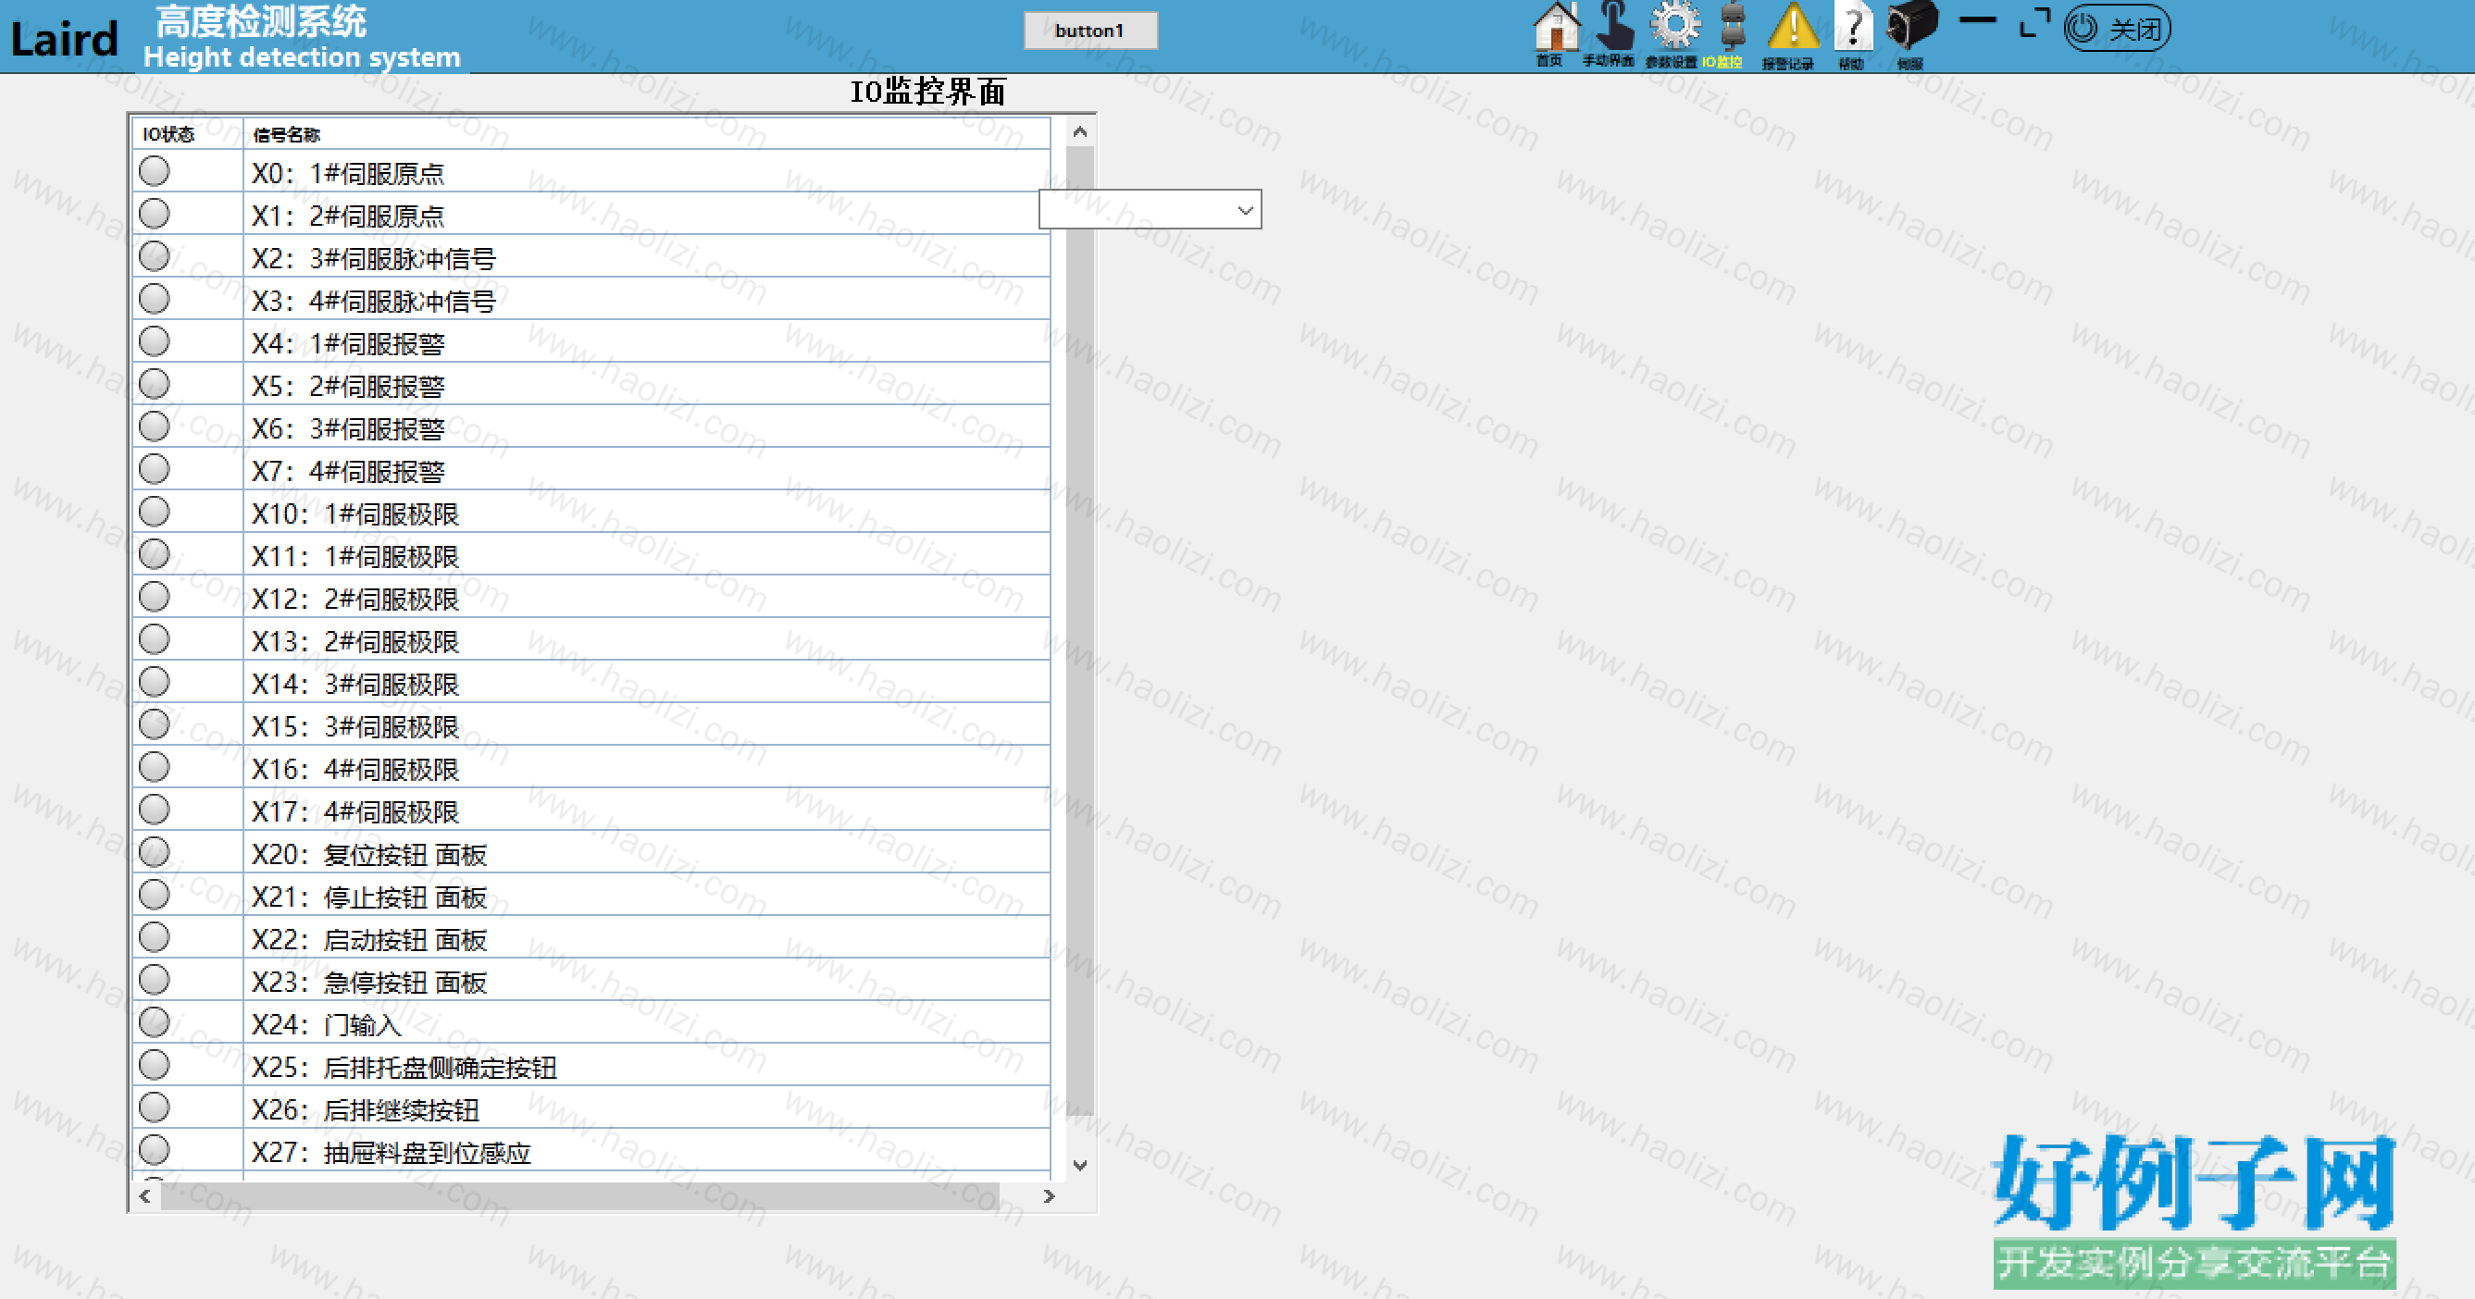Viewport: 2475px width, 1299px height.
Task: Select row X21: 停止按钮 面板
Action: coord(591,896)
